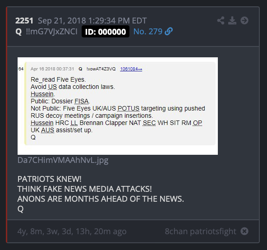The height and width of the screenshot is (250, 267).
Task: Open the No. 279 post link
Action: click(148, 32)
